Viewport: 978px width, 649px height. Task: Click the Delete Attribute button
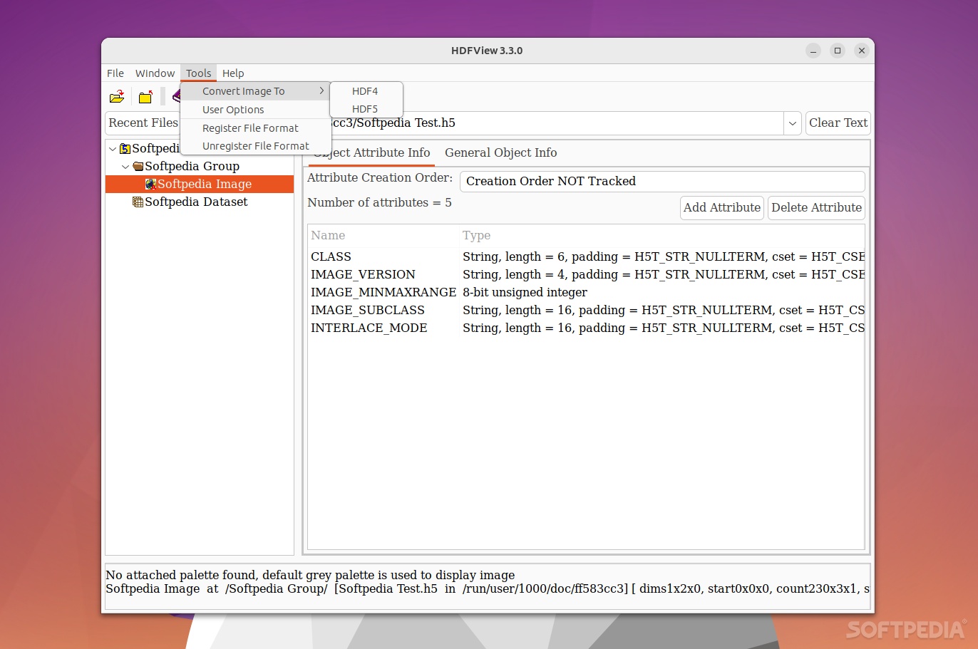816,208
